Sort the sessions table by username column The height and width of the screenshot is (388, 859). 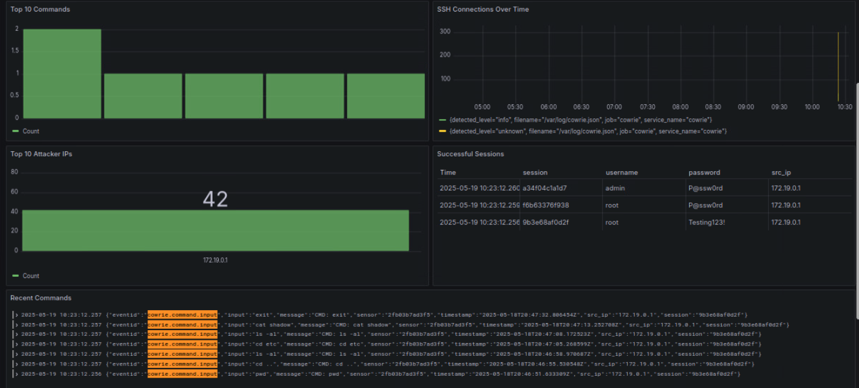[621, 172]
